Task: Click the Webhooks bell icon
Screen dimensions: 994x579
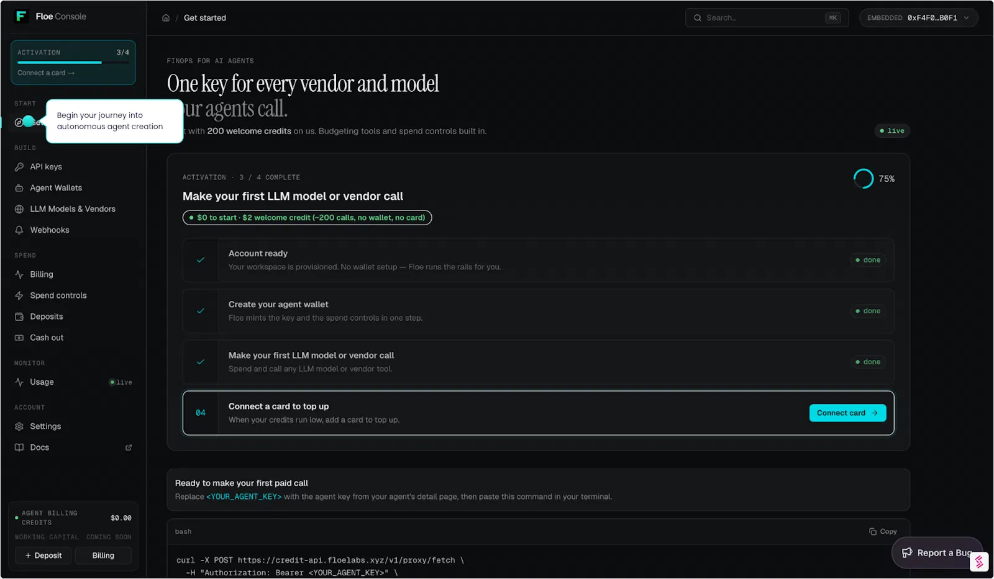Action: pos(19,230)
